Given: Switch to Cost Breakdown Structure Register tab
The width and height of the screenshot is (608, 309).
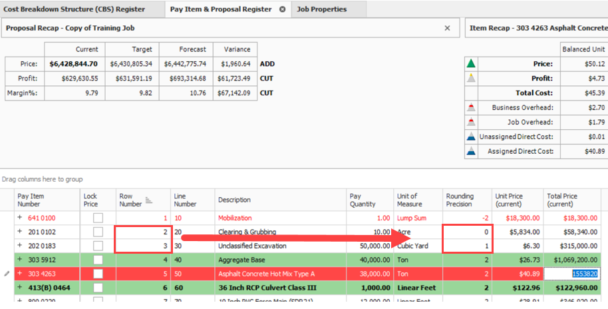Looking at the screenshot, I should tap(75, 9).
